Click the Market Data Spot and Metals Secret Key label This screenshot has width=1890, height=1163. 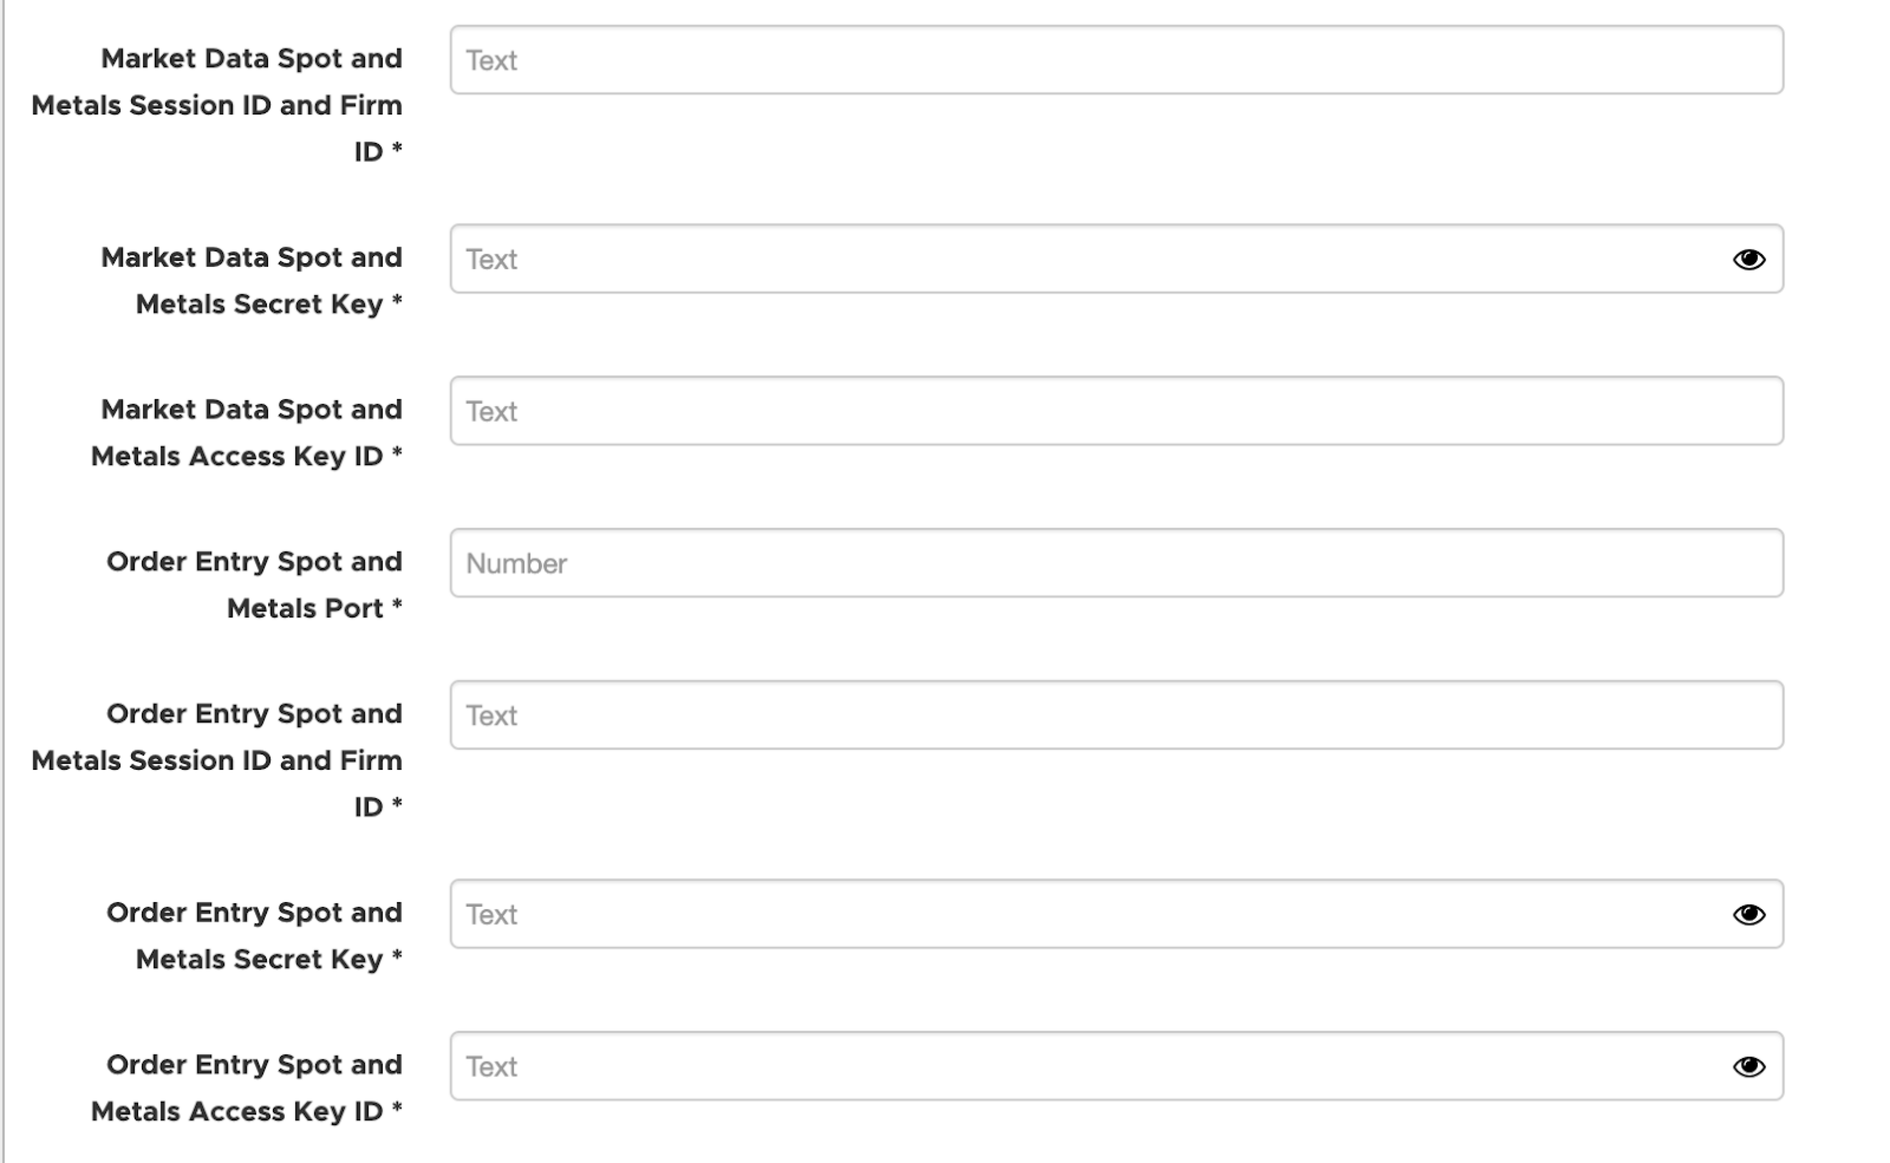pyautogui.click(x=252, y=281)
